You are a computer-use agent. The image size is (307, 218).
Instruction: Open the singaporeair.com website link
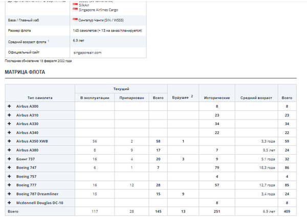(87, 53)
